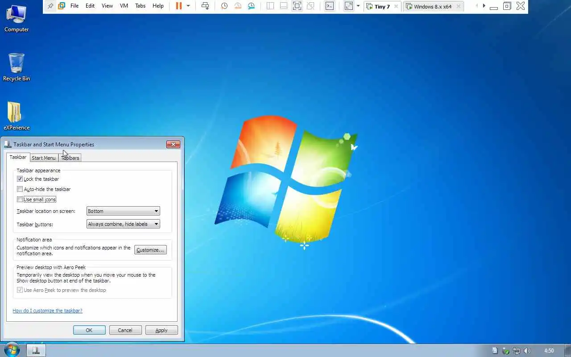This screenshot has width=571, height=357.
Task: Click the pin icon in VMware toolbar
Action: [x=50, y=6]
